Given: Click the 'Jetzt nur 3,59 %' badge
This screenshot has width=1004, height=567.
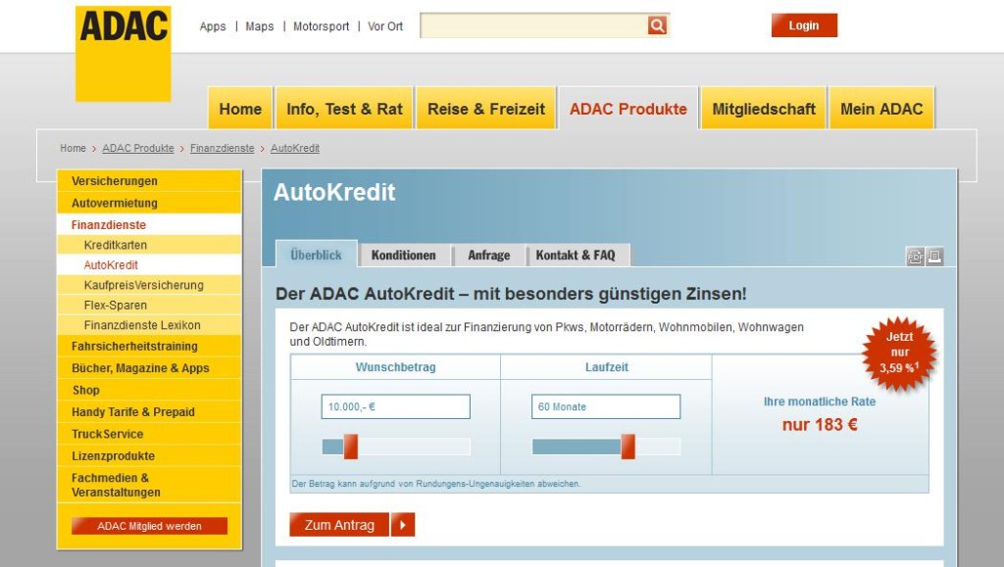Looking at the screenshot, I should pyautogui.click(x=899, y=353).
